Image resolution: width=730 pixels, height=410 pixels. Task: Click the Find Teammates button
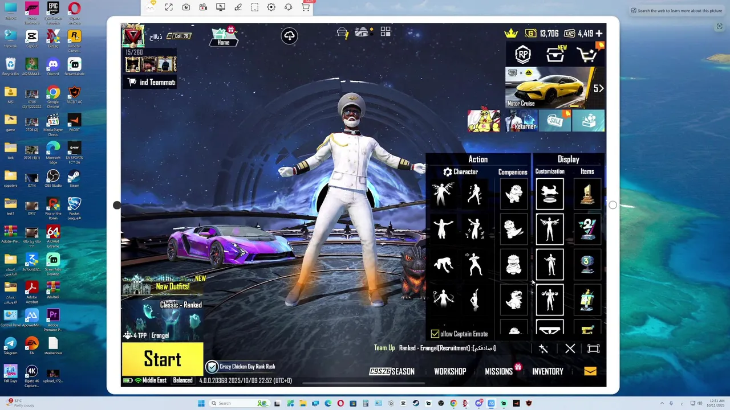[151, 83]
